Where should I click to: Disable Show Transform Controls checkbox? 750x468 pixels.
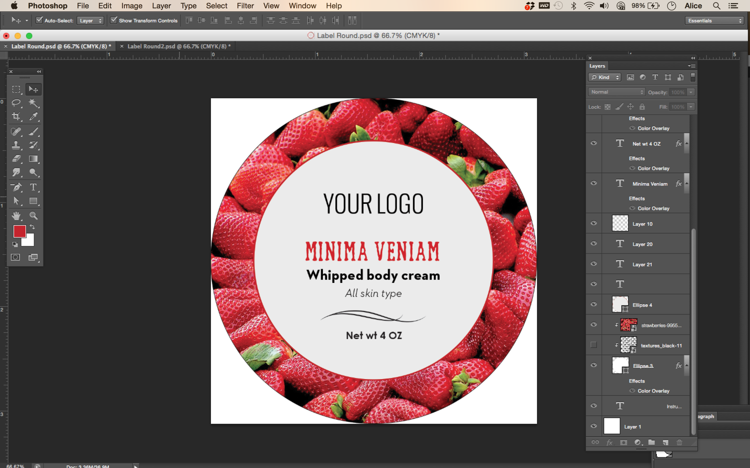[x=114, y=20]
